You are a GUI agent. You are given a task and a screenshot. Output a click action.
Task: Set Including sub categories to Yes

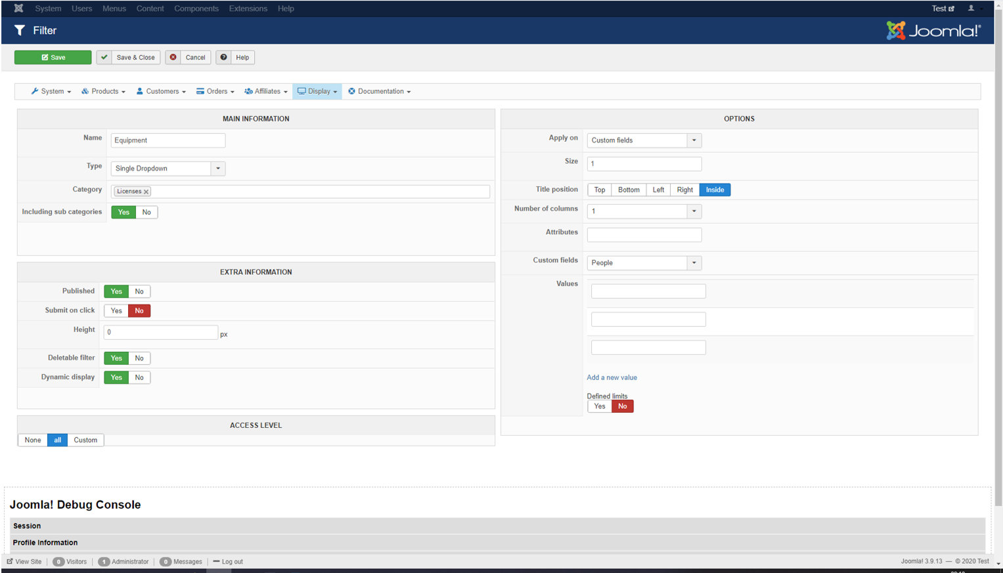(123, 212)
